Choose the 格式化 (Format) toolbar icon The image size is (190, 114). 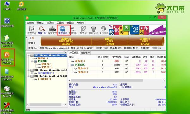[83, 30]
